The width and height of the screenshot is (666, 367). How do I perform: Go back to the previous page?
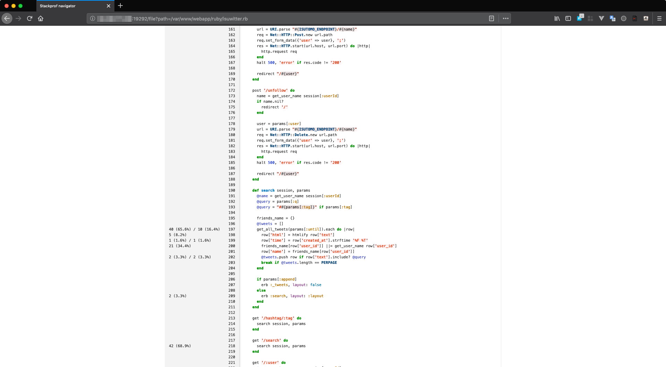[7, 18]
